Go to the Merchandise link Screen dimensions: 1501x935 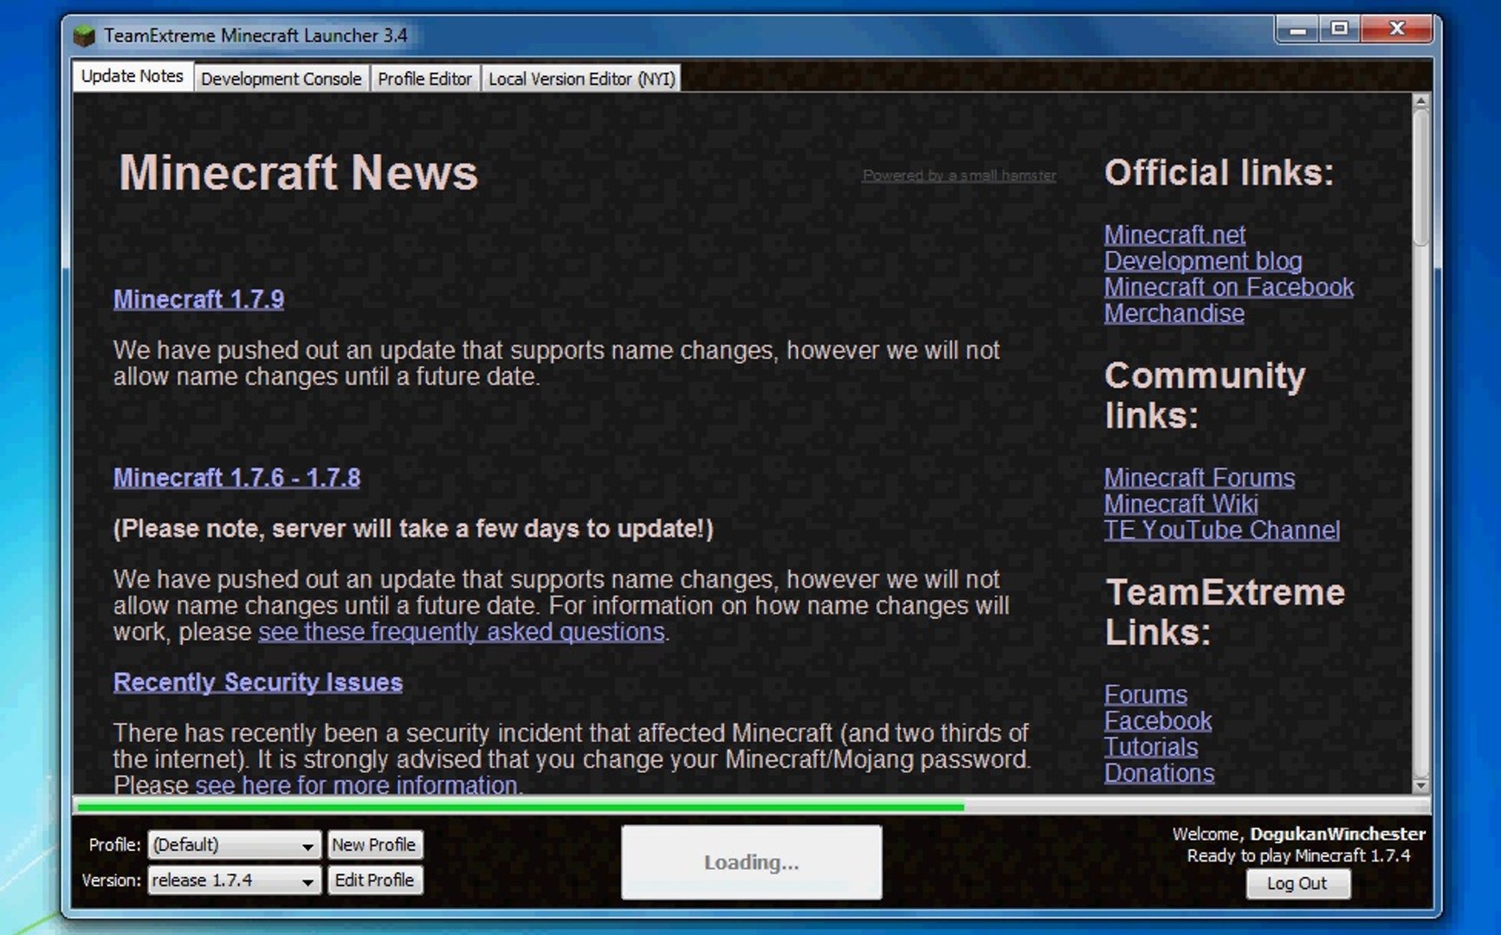1174,313
